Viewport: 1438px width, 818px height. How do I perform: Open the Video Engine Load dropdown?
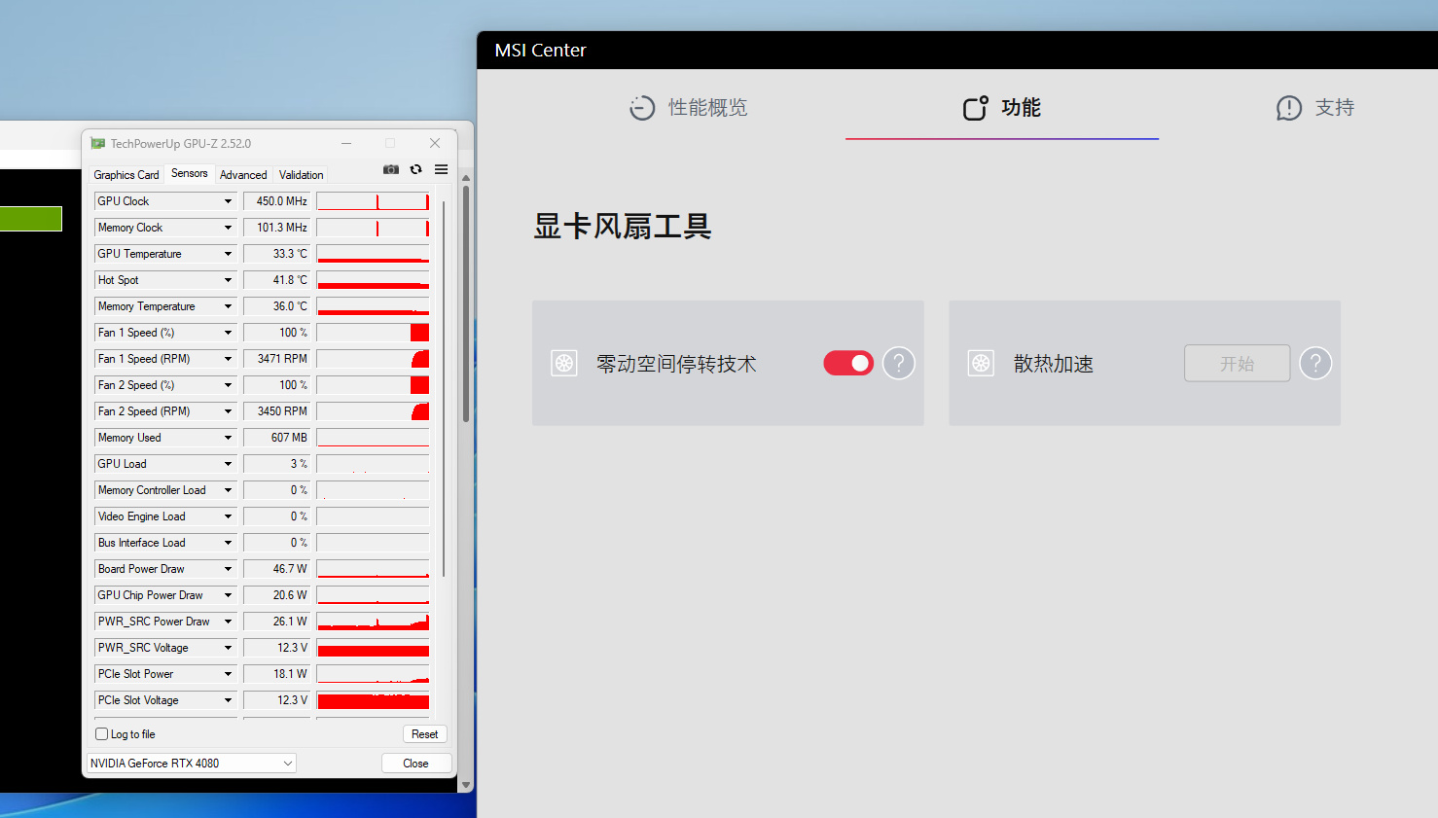click(x=228, y=516)
